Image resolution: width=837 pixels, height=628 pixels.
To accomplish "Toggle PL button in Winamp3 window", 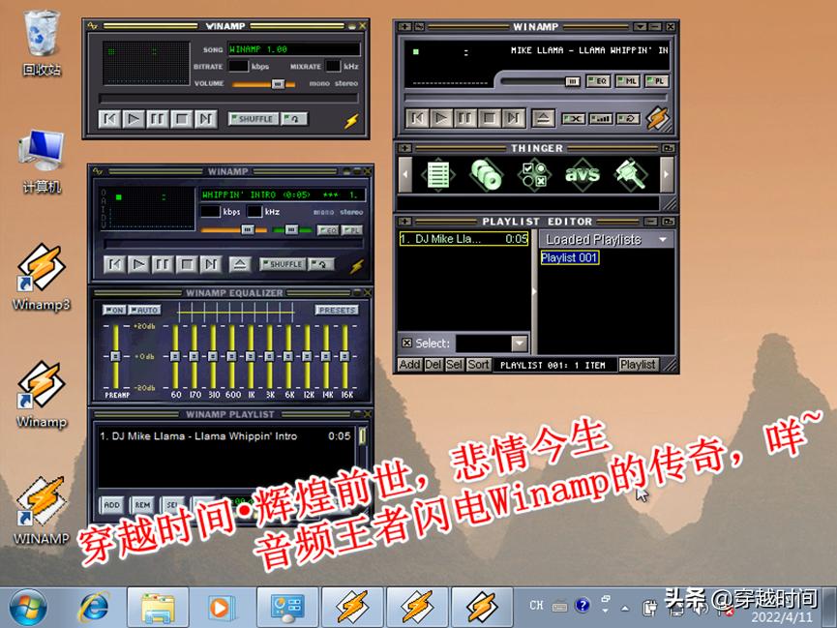I will [657, 81].
